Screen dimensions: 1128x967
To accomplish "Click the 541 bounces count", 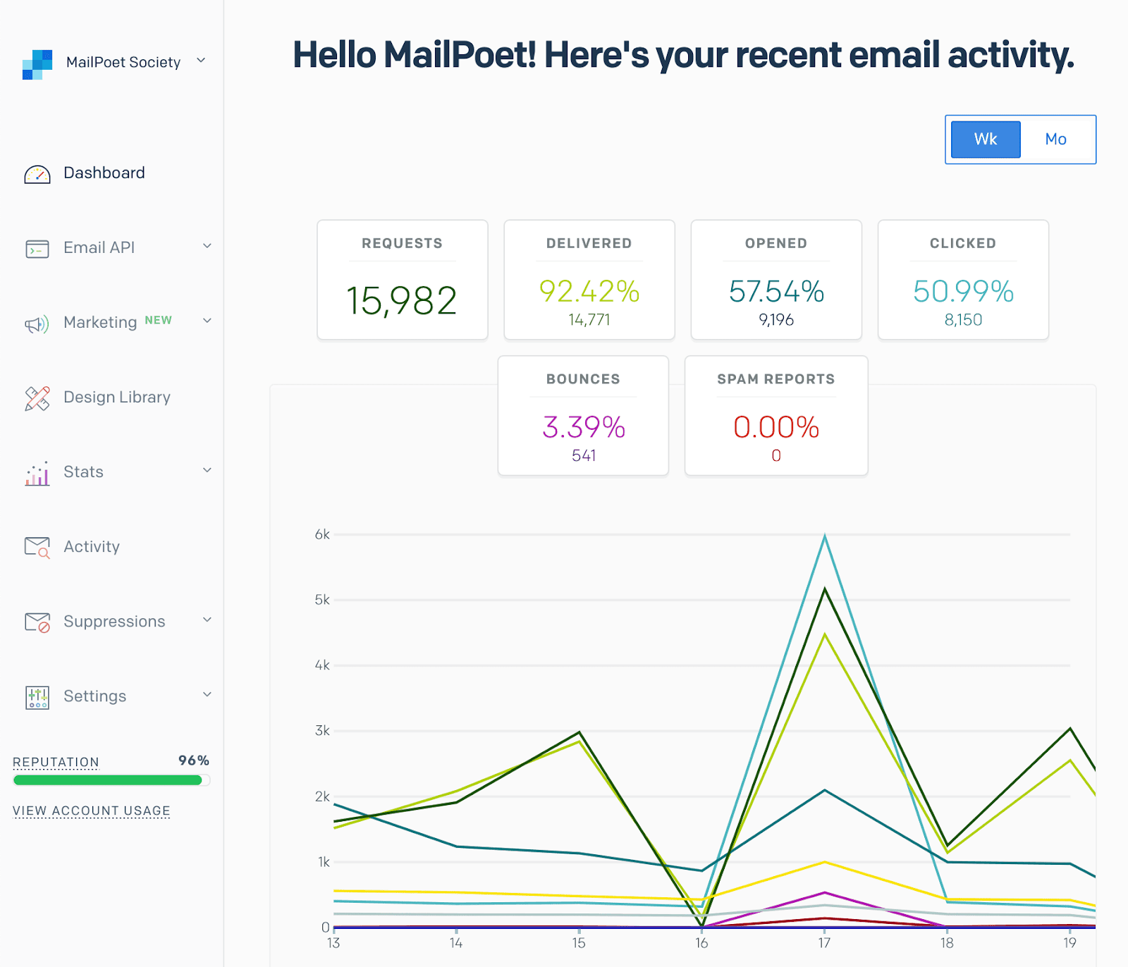I will click(584, 456).
